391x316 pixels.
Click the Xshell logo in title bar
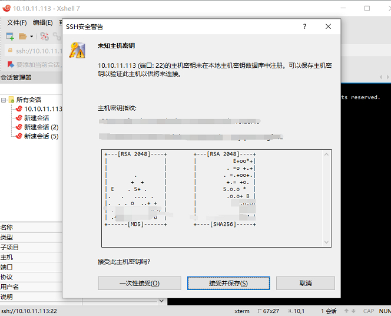click(6, 8)
